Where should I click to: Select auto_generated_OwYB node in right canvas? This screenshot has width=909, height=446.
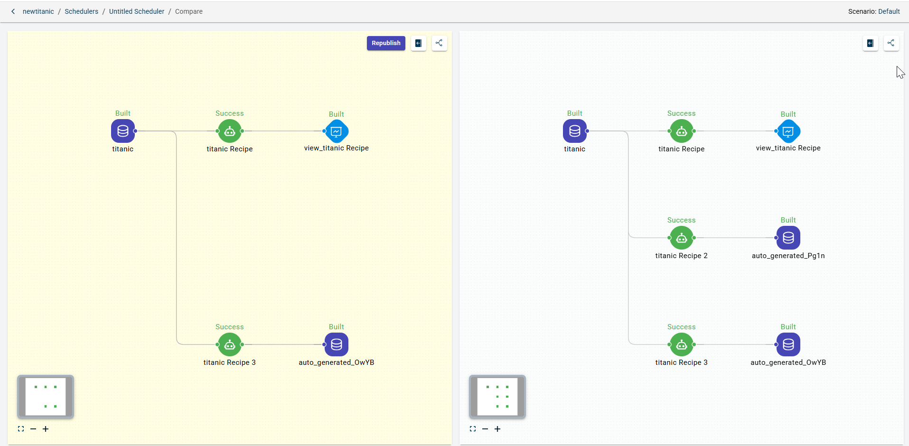tap(788, 344)
